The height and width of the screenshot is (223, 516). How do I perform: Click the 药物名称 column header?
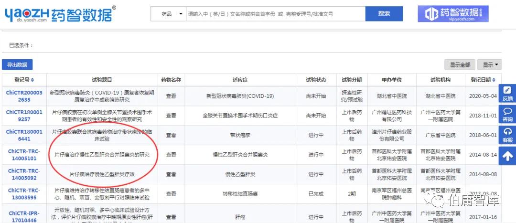coord(171,80)
